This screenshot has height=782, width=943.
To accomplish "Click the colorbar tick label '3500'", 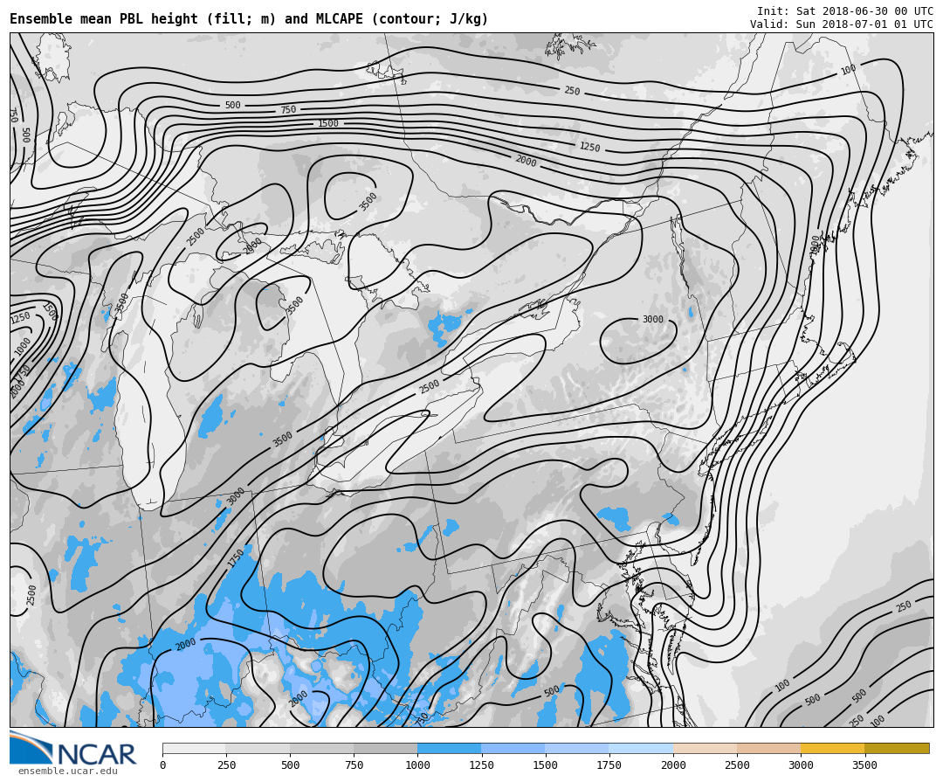I will pyautogui.click(x=864, y=765).
